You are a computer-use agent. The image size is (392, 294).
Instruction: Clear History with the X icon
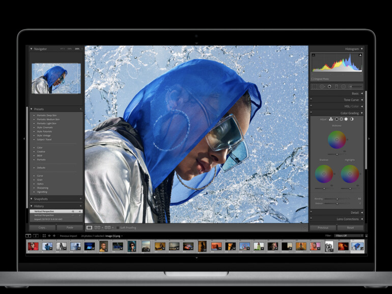tap(80, 206)
